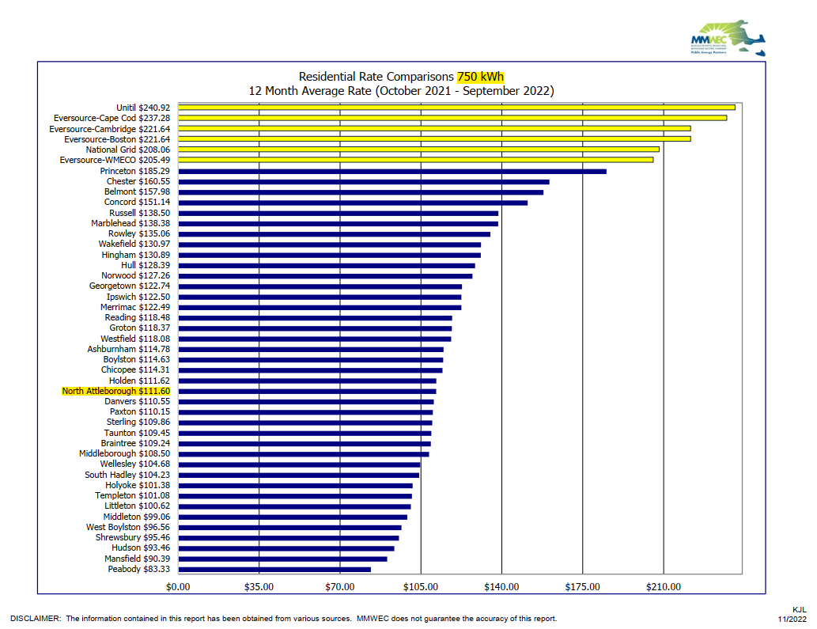Click the 11/2022 date in the footer
The image size is (817, 629).
tap(792, 619)
